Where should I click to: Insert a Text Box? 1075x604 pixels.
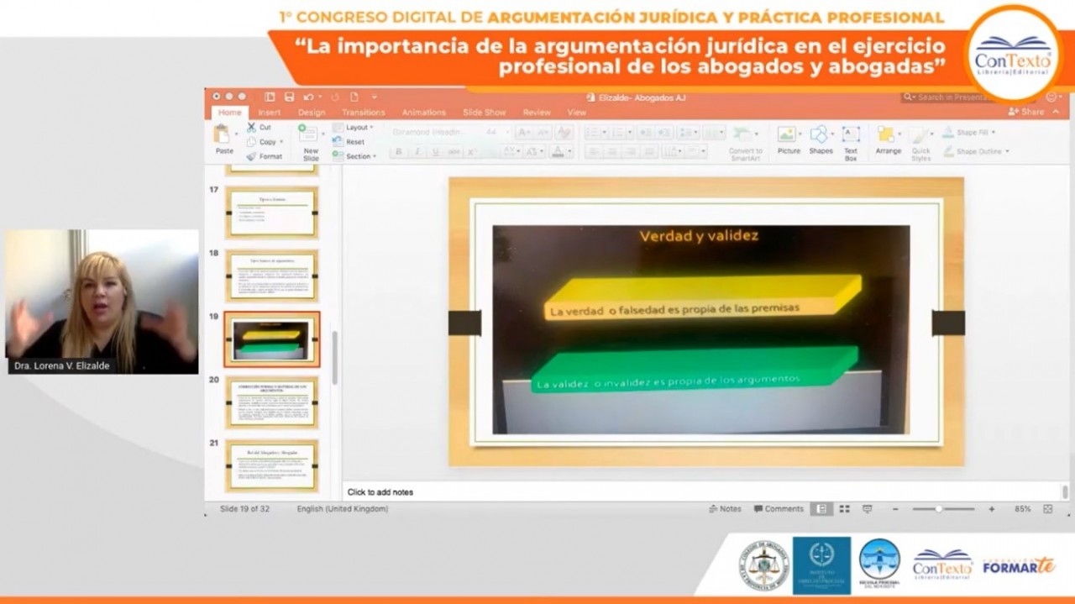pyautogui.click(x=851, y=143)
